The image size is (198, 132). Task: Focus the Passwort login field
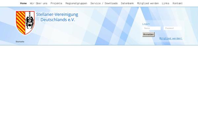click(173, 28)
